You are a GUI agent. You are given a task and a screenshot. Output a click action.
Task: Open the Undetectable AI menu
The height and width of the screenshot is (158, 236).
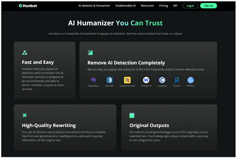(x=125, y=6)
